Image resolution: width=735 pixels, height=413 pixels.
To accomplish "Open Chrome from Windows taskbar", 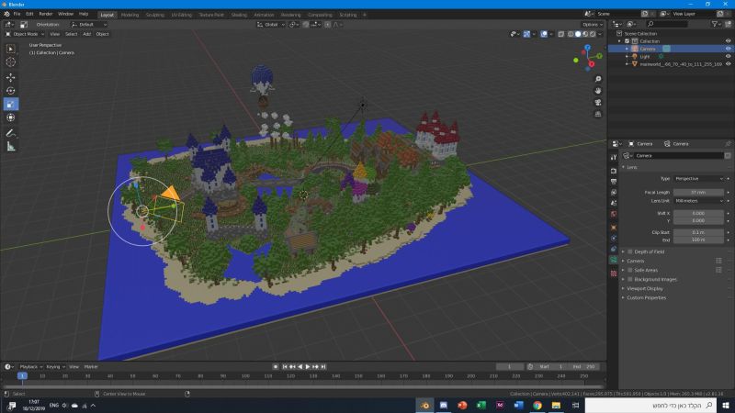I will 537,406.
